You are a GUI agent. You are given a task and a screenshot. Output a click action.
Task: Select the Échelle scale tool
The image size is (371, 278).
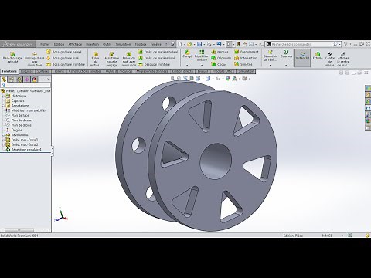coord(318,55)
